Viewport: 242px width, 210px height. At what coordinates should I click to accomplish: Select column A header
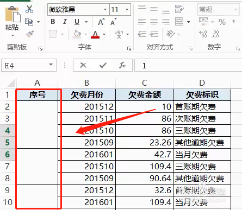(x=37, y=83)
